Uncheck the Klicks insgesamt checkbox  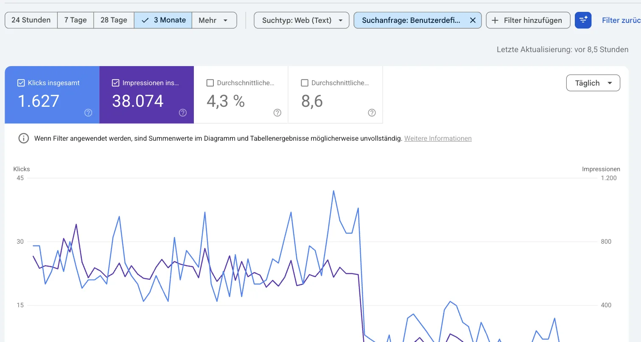tap(21, 83)
